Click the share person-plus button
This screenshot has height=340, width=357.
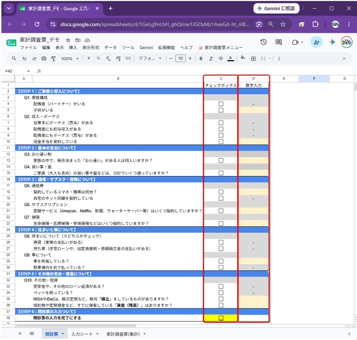[x=316, y=42]
